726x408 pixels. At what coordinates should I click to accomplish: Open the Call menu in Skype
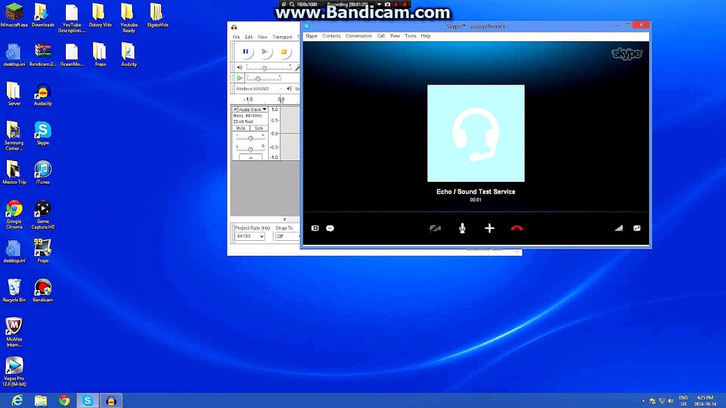point(381,36)
